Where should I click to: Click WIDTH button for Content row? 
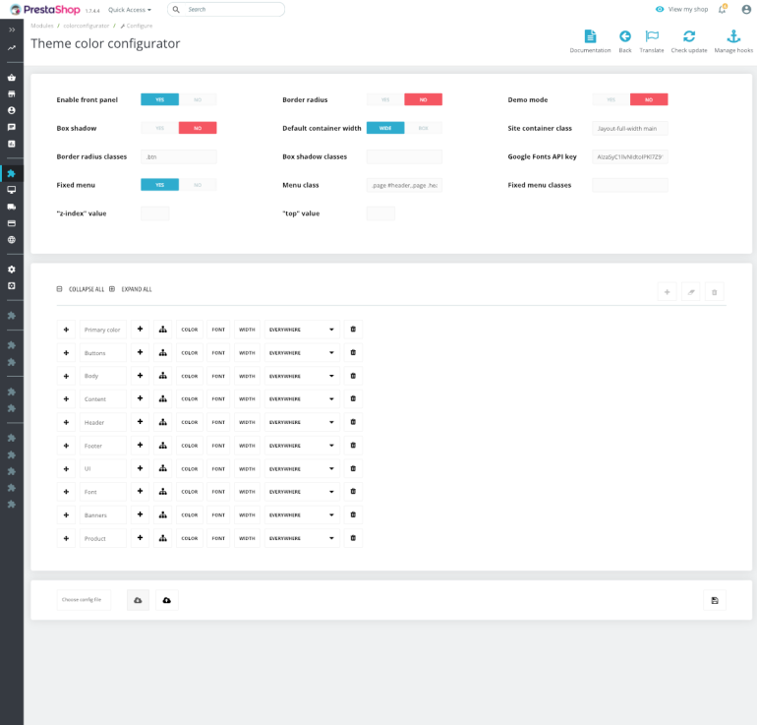click(247, 399)
